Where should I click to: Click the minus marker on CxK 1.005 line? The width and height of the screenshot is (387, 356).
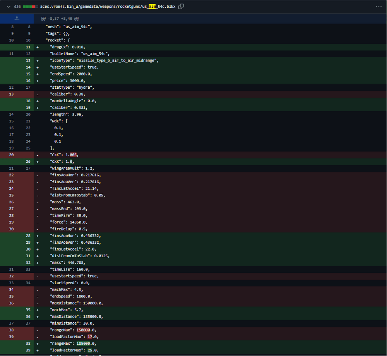pos(38,155)
